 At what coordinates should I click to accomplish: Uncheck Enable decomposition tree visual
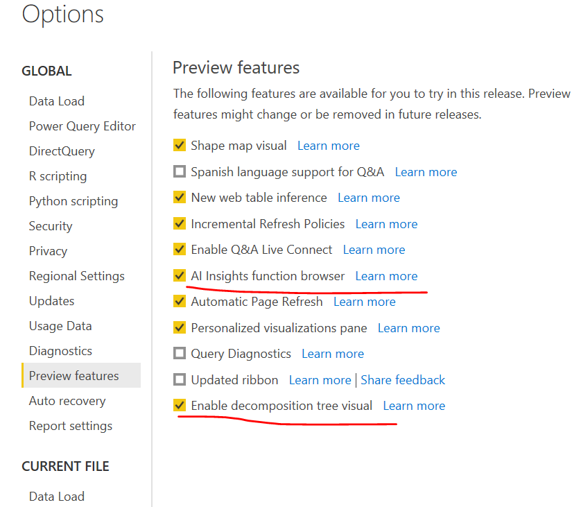click(x=180, y=406)
